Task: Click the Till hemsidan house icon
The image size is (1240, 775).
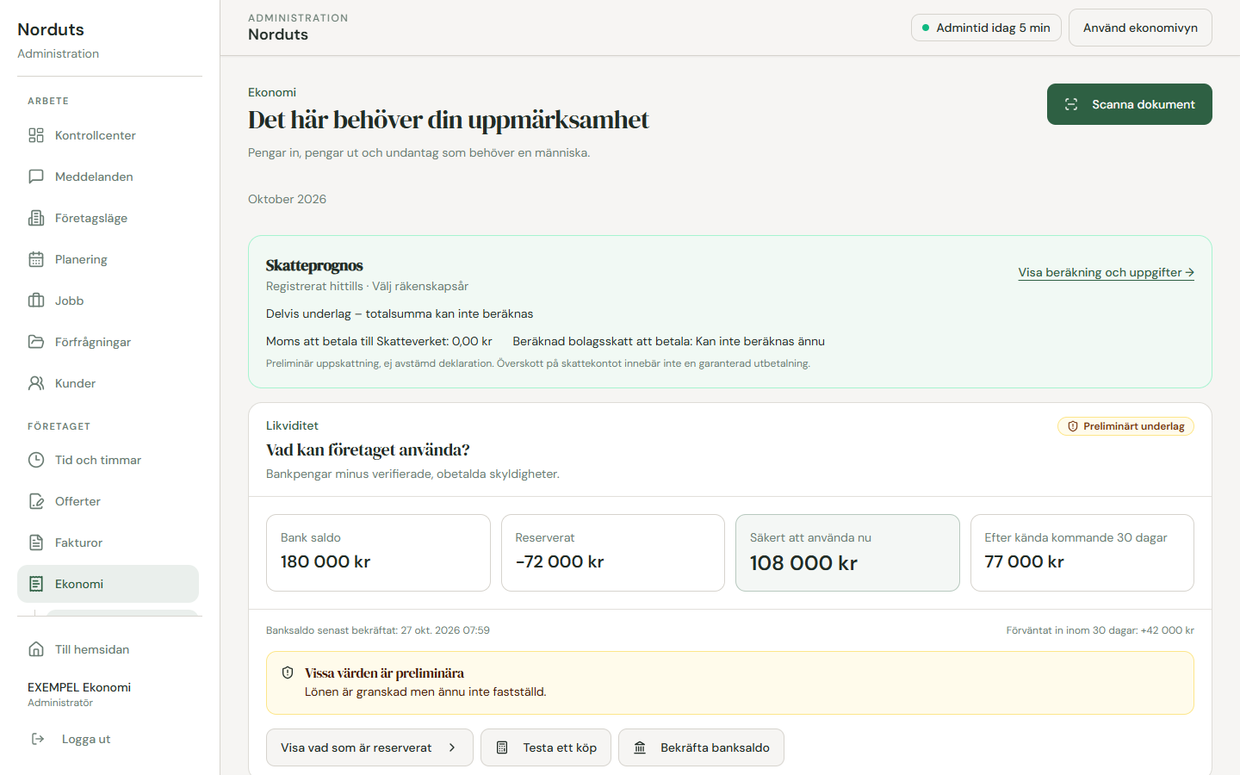Action: (x=36, y=649)
